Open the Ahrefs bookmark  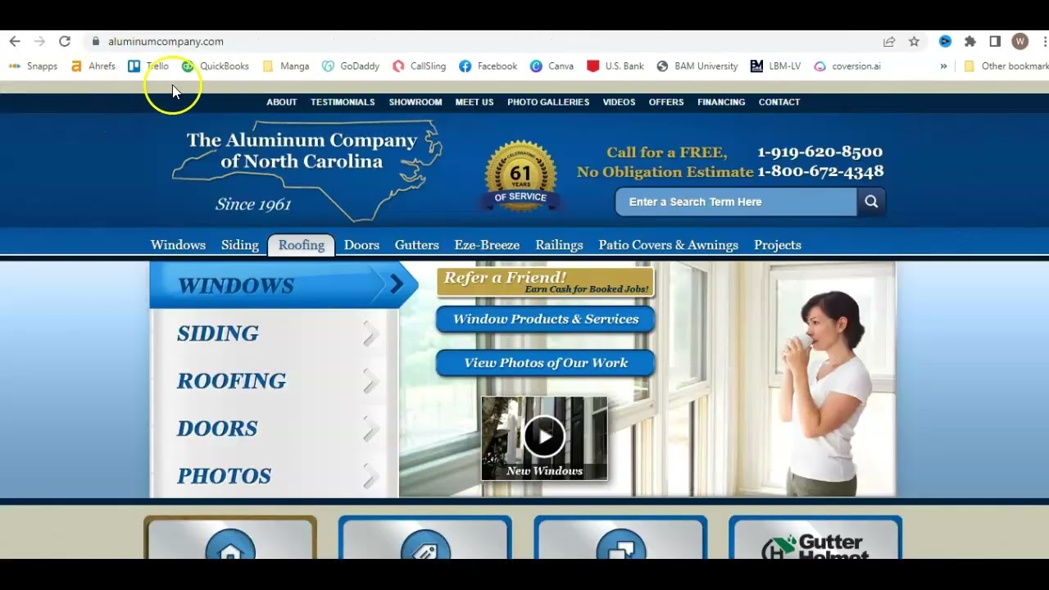tap(93, 66)
